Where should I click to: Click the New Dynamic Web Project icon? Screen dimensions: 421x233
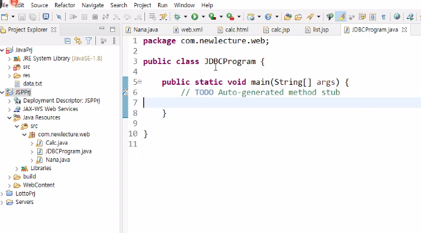click(251, 17)
